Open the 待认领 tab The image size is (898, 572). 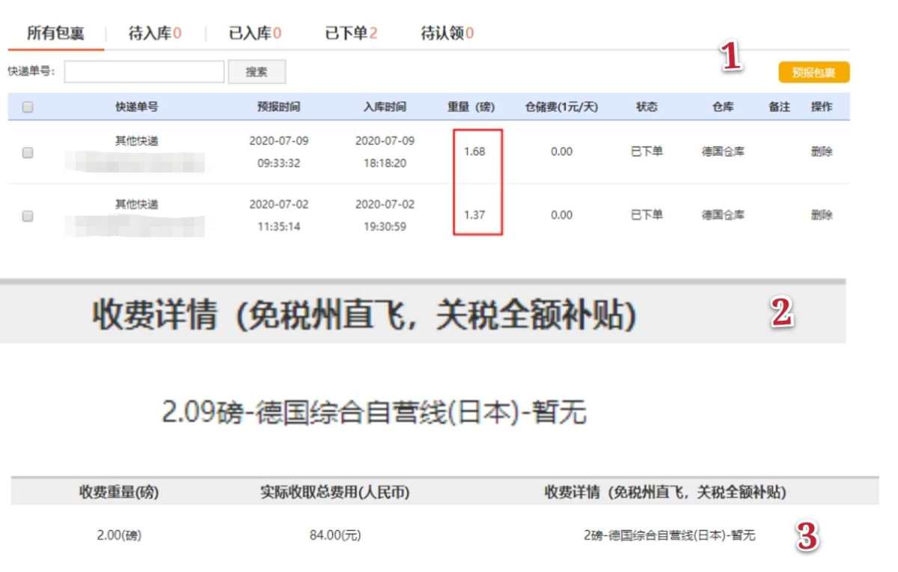click(x=447, y=33)
